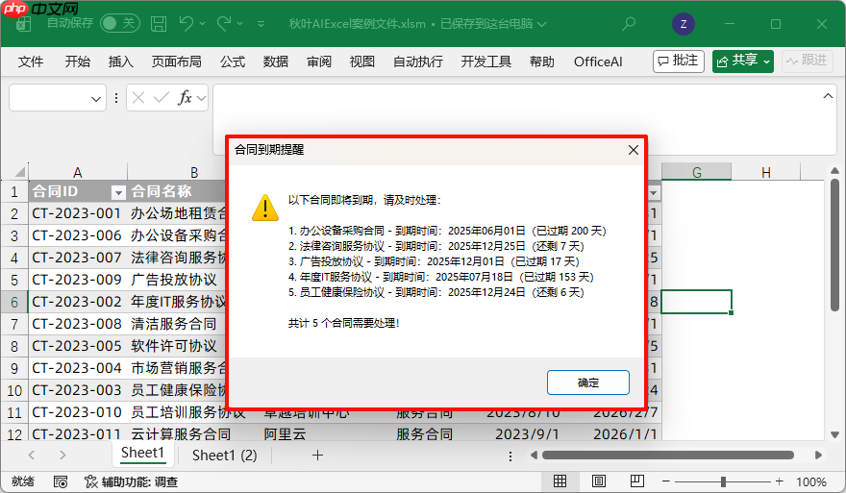The image size is (846, 493).
Task: Add a new sheet with the plus icon
Action: point(318,456)
